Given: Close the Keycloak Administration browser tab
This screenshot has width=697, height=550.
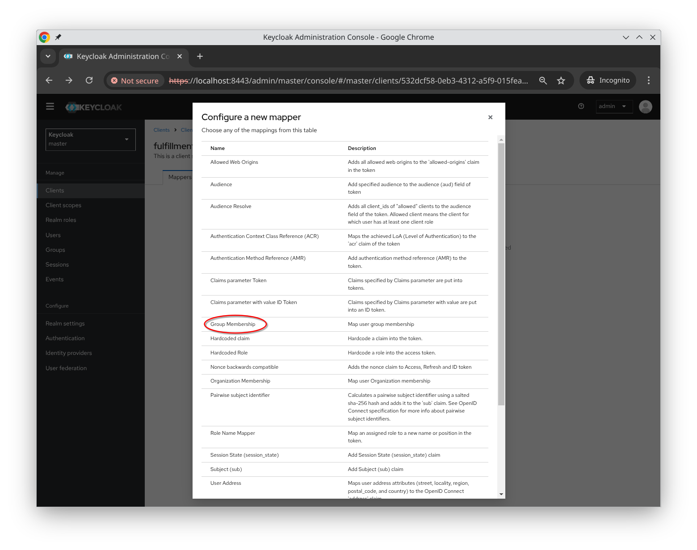Looking at the screenshot, I should coord(180,56).
